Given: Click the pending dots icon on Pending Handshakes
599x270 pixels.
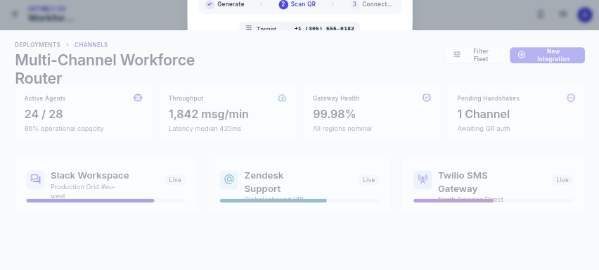Looking at the screenshot, I should 571,98.
